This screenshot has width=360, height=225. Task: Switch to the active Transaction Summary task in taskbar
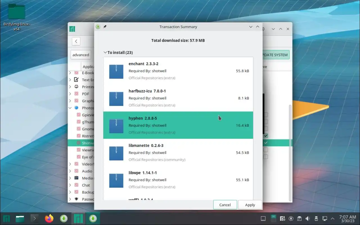click(93, 218)
